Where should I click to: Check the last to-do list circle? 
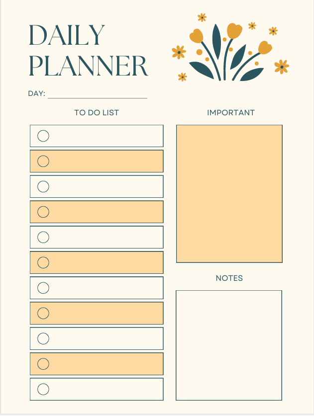[x=43, y=389]
